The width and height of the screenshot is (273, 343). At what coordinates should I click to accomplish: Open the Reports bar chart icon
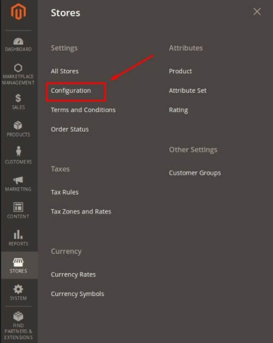(x=18, y=234)
